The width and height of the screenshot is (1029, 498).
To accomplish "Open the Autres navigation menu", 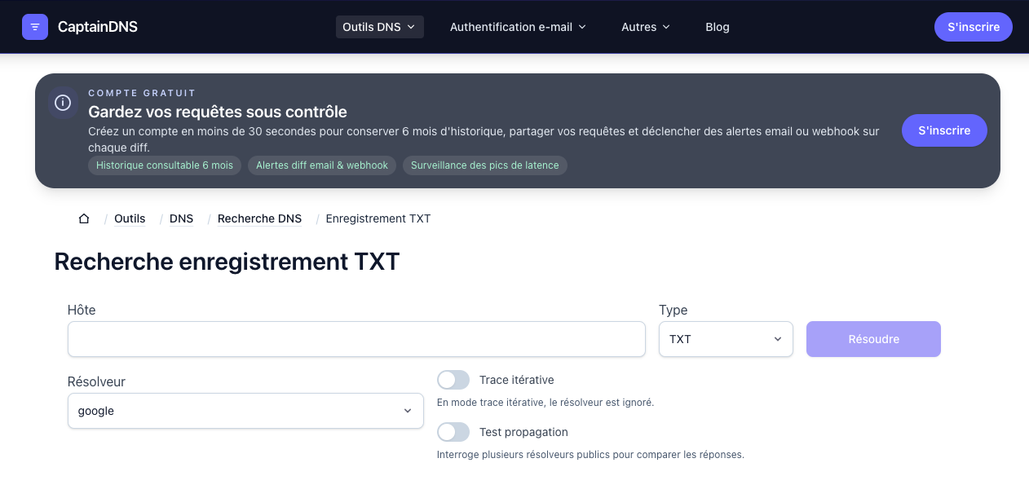I will point(646,27).
